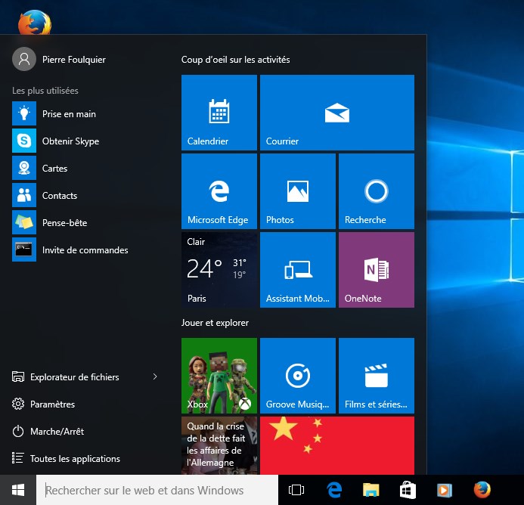Click the Pense-bête sticky notes icon
This screenshot has height=505, width=524.
24,222
